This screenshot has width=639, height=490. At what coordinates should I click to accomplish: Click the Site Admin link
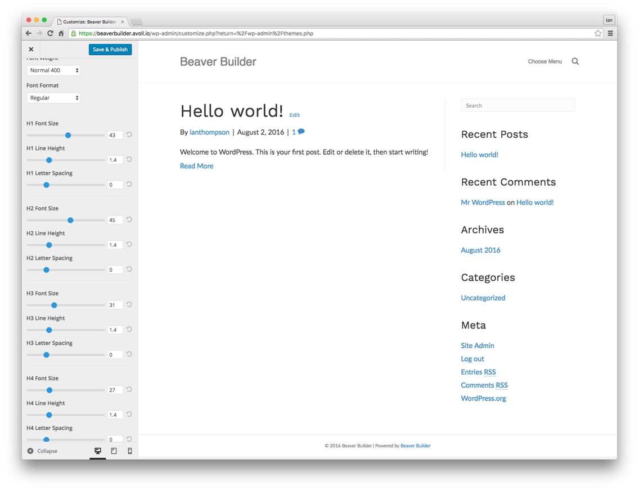478,345
